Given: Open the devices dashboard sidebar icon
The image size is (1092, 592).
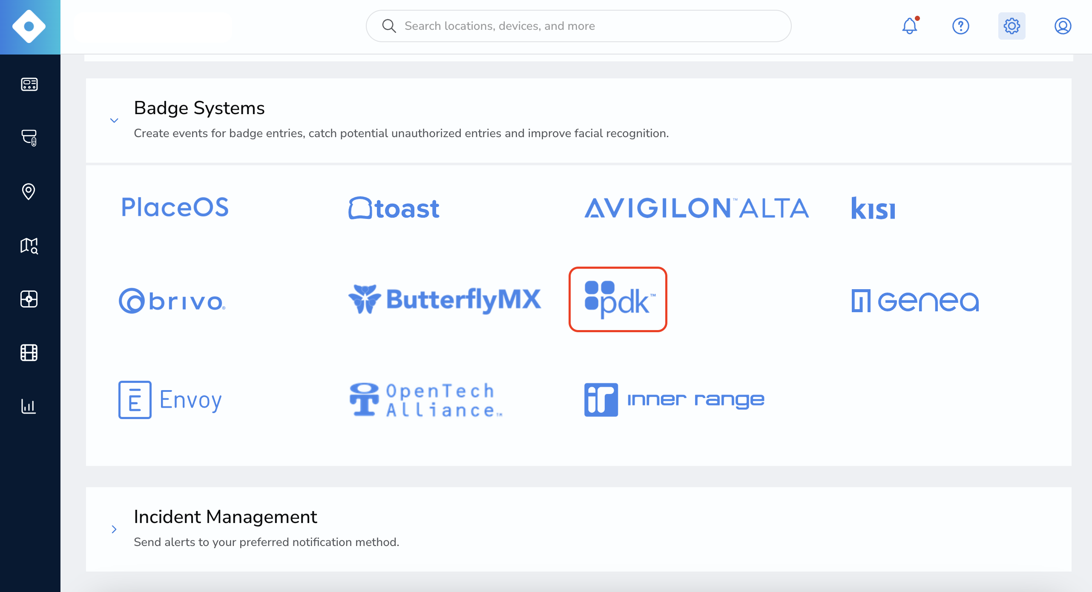Looking at the screenshot, I should (x=29, y=84).
